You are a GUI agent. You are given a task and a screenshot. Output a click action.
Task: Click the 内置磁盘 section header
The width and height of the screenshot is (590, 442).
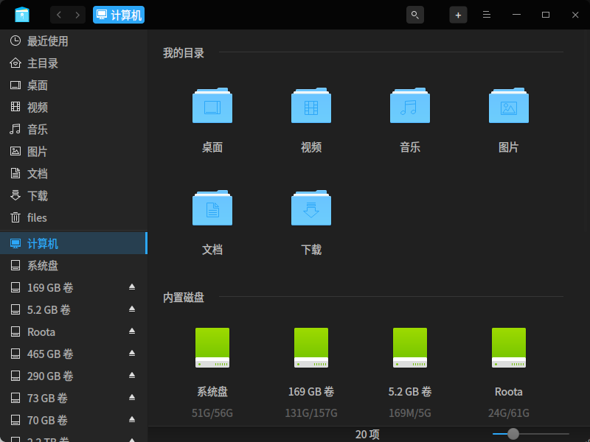(183, 298)
